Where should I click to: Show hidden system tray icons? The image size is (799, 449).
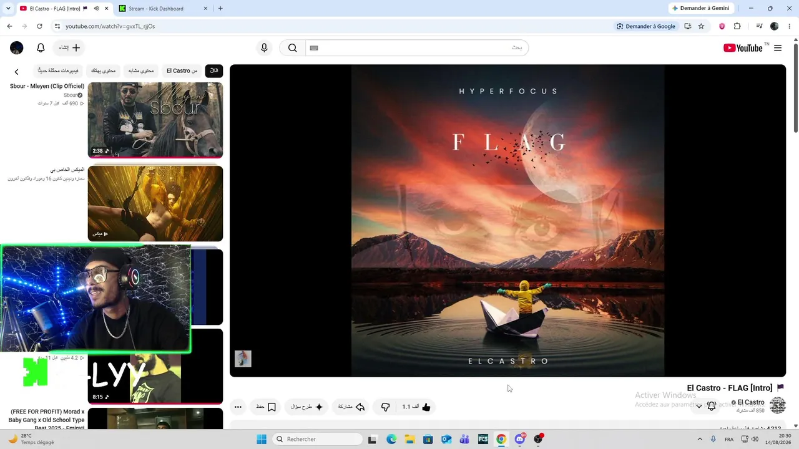pos(699,439)
